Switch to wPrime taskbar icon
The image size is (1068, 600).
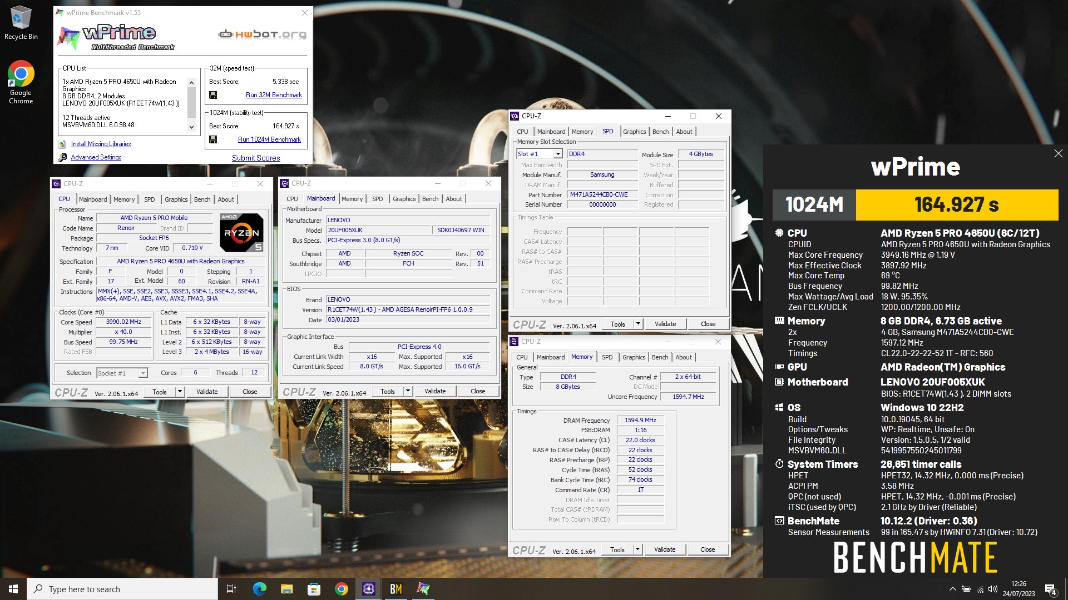point(423,589)
